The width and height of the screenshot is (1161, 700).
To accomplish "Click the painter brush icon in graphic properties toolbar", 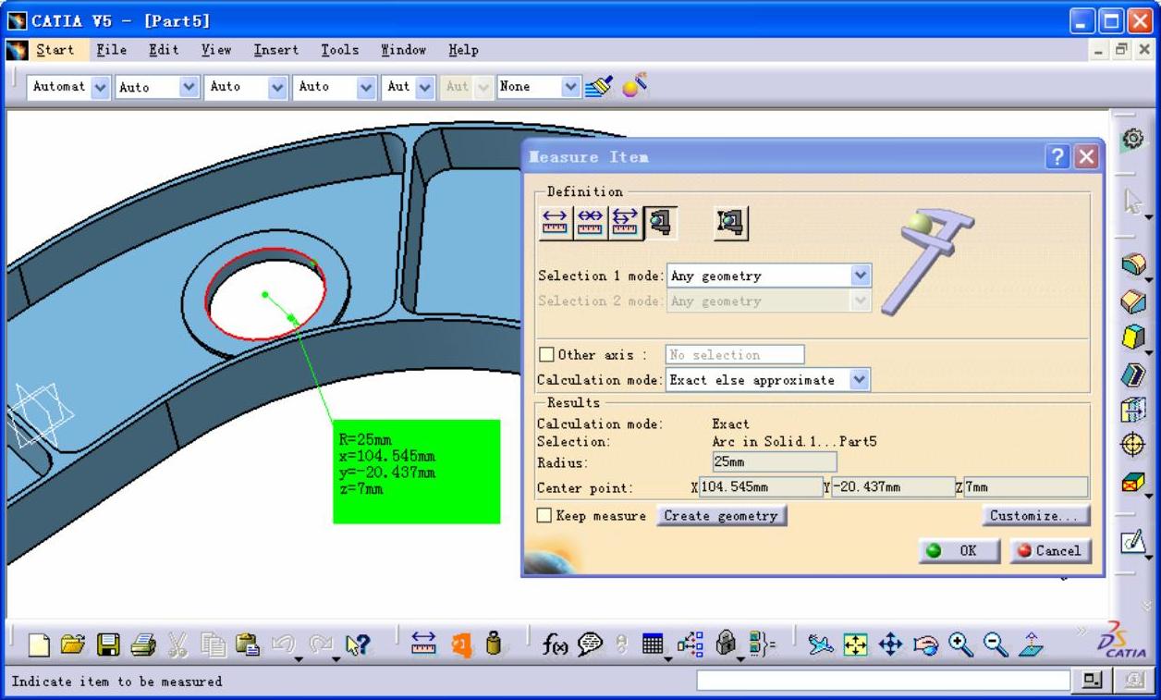I will 598,86.
